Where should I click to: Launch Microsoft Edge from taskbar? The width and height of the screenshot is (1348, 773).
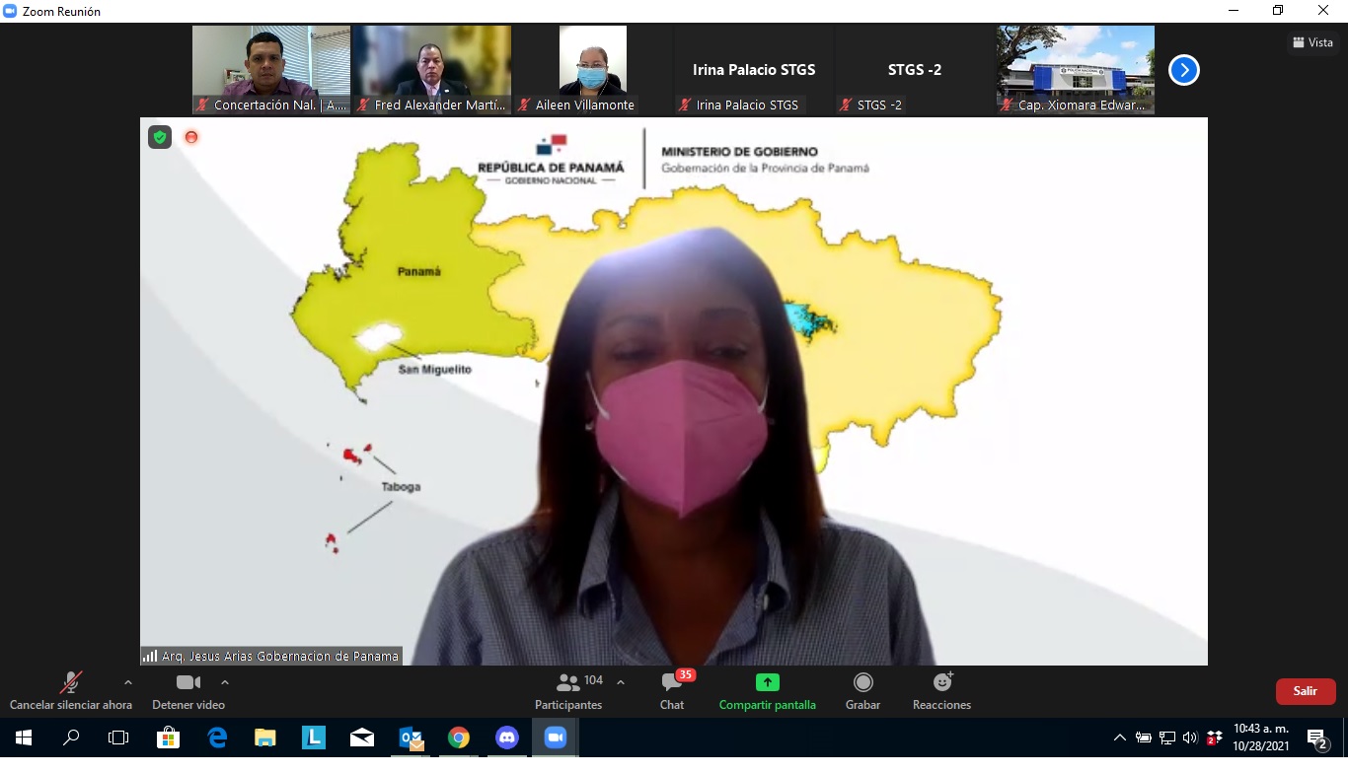point(217,738)
